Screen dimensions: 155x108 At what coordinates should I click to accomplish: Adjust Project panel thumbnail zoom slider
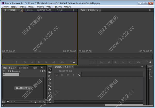[21, 102]
